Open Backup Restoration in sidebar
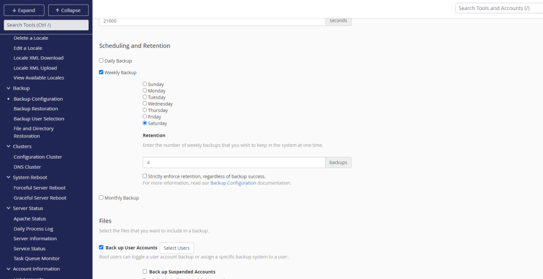This screenshot has width=543, height=279. point(36,109)
